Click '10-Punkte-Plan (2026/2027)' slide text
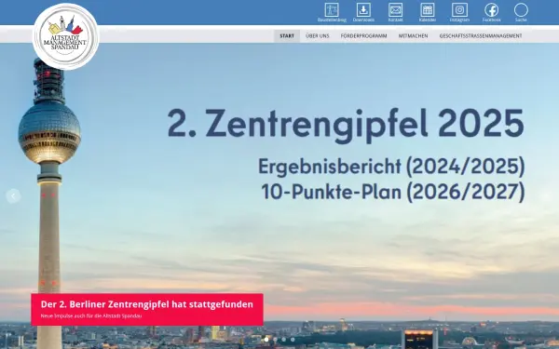Image resolution: width=559 pixels, height=349 pixels. 393,192
